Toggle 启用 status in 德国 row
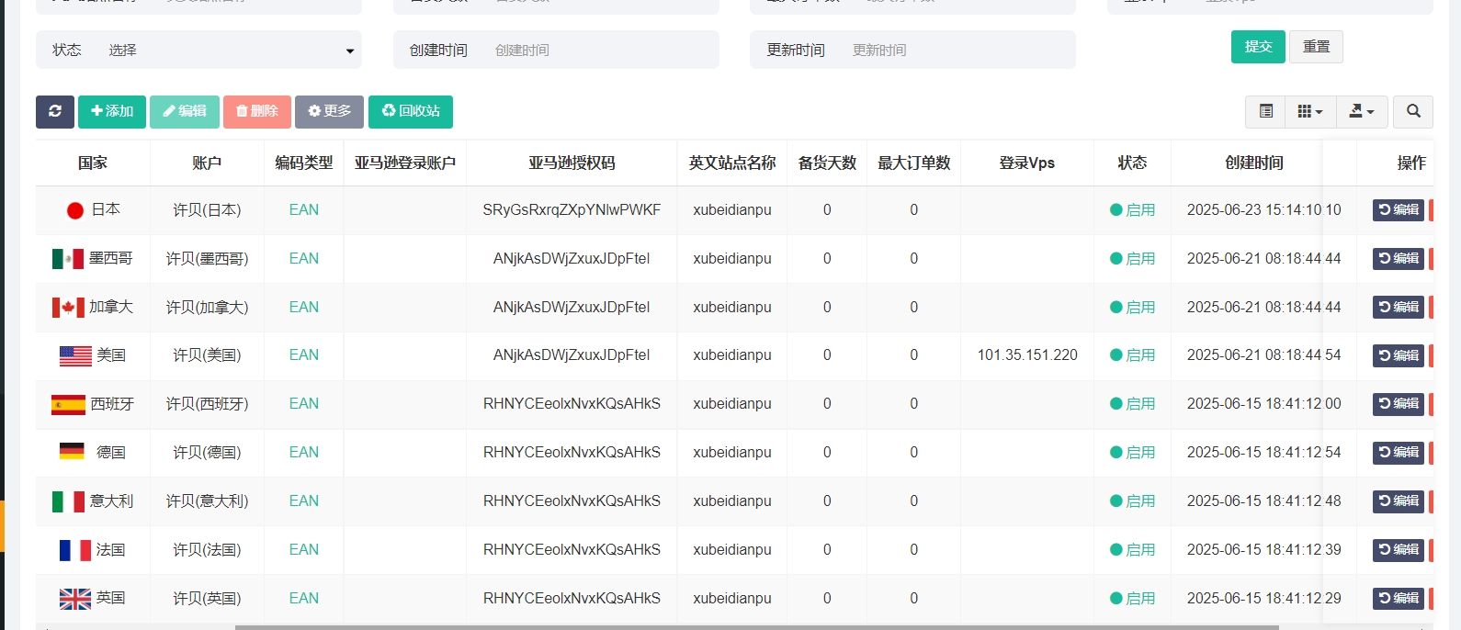Screen dimensions: 1461x630 [1132, 453]
